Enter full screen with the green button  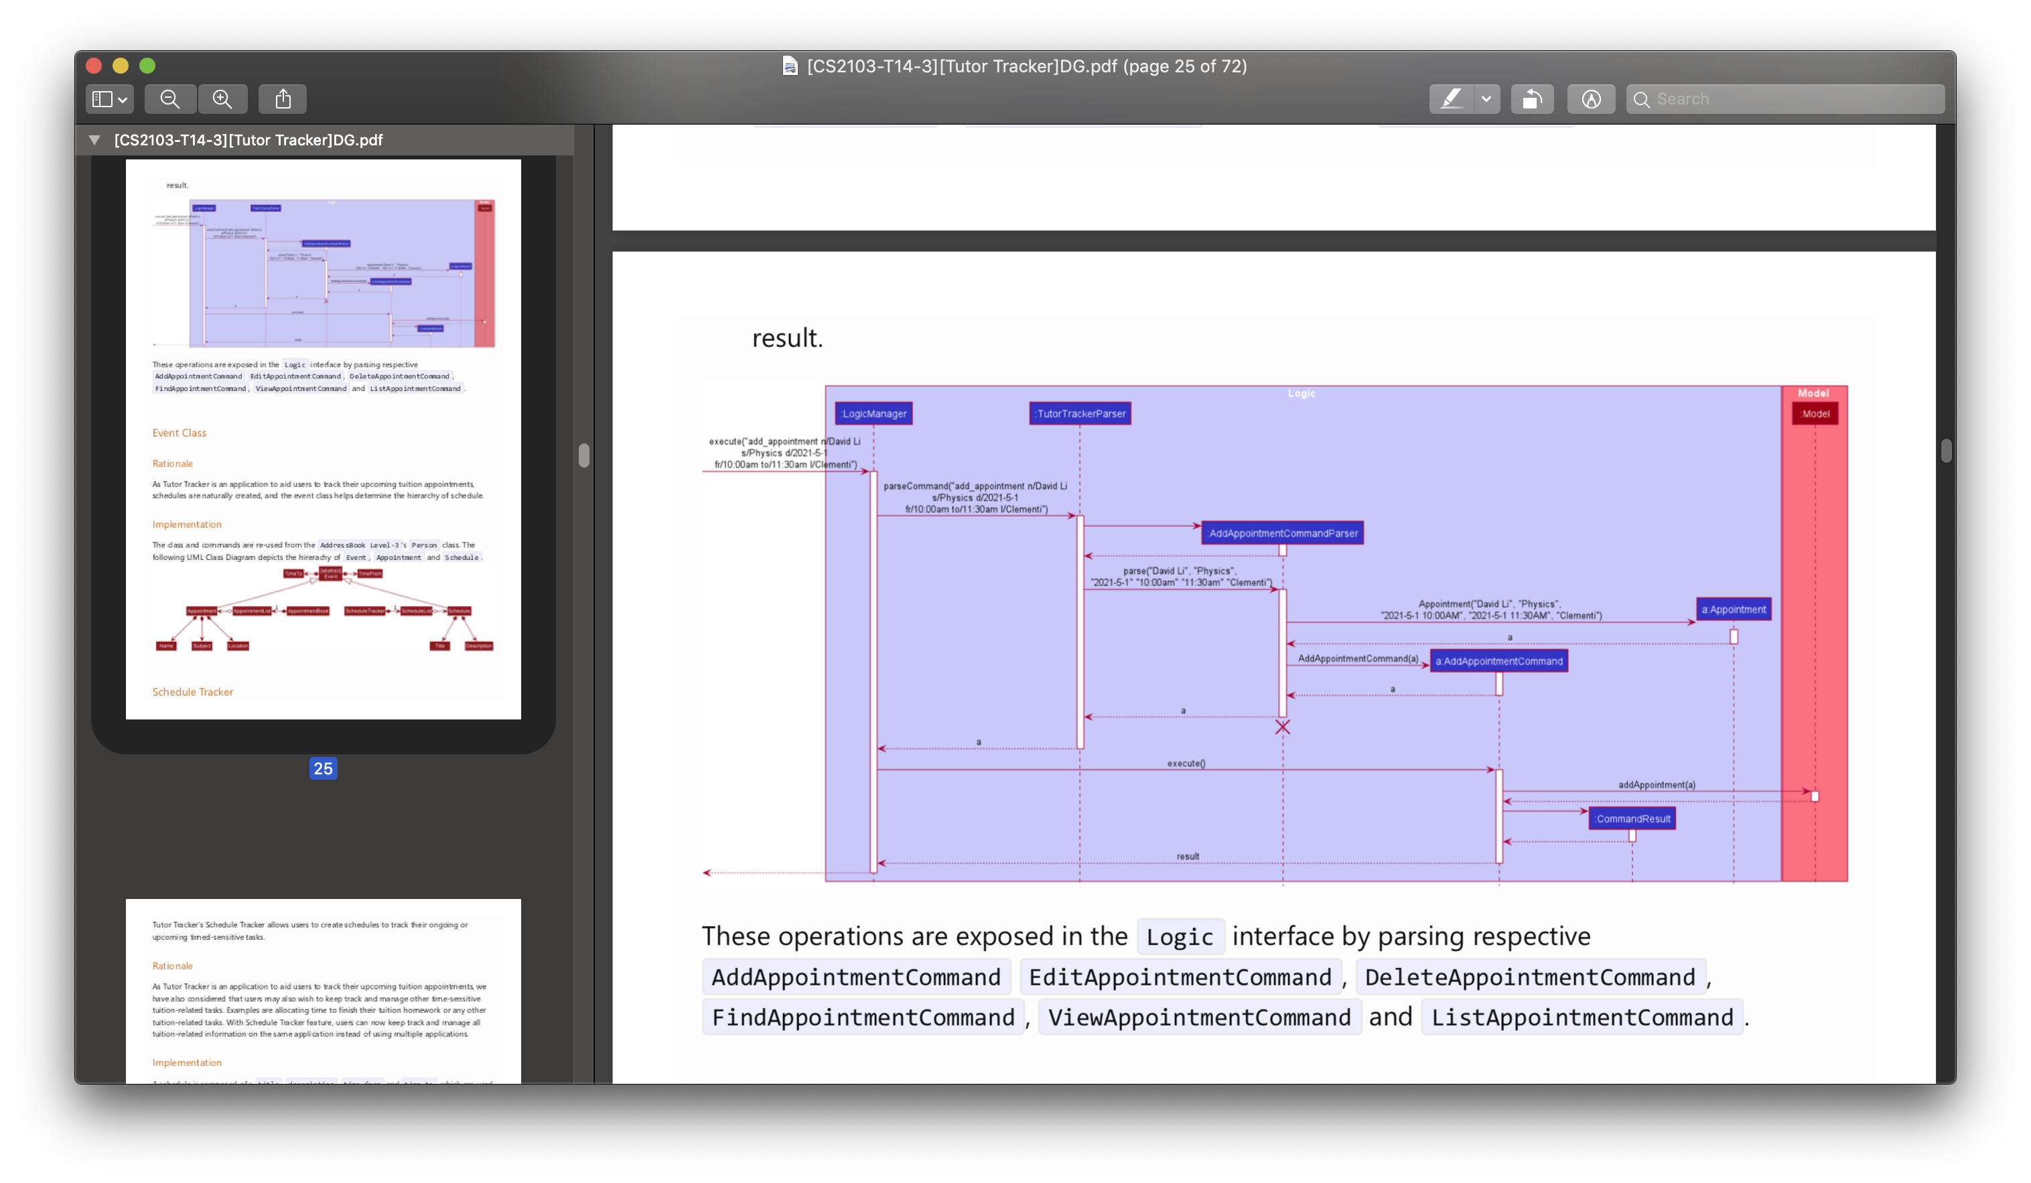tap(147, 66)
